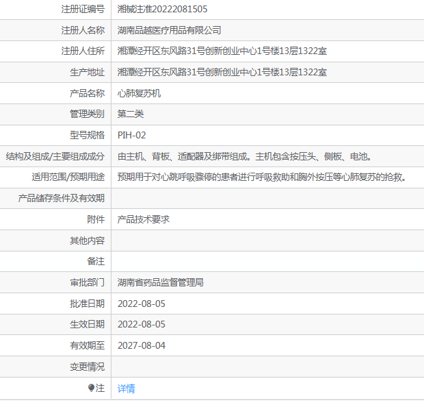The height and width of the screenshot is (407, 424).
Task: Select the model specification PIH-02
Action: point(132,135)
